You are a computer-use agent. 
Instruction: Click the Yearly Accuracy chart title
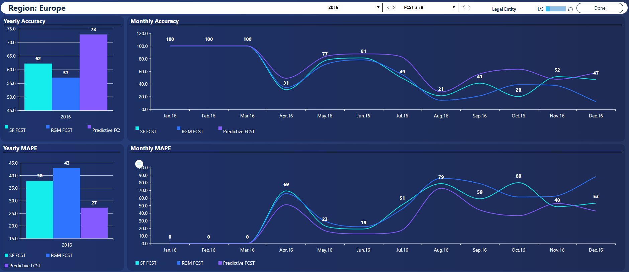click(x=24, y=21)
